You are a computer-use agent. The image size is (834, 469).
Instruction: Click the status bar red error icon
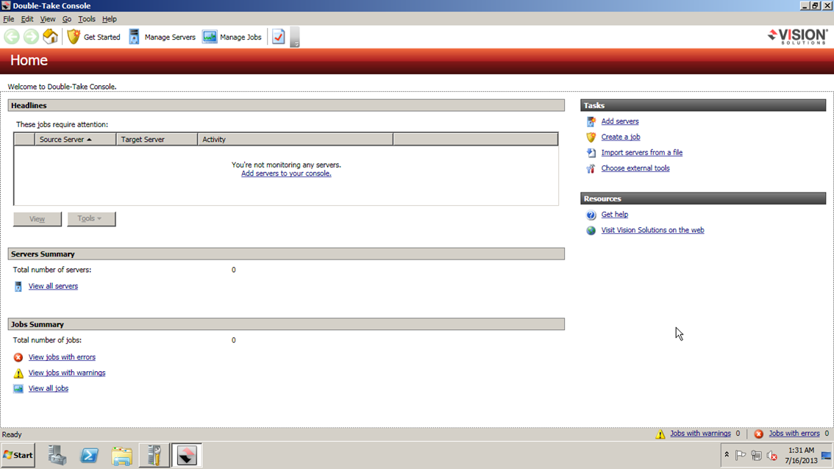(759, 434)
